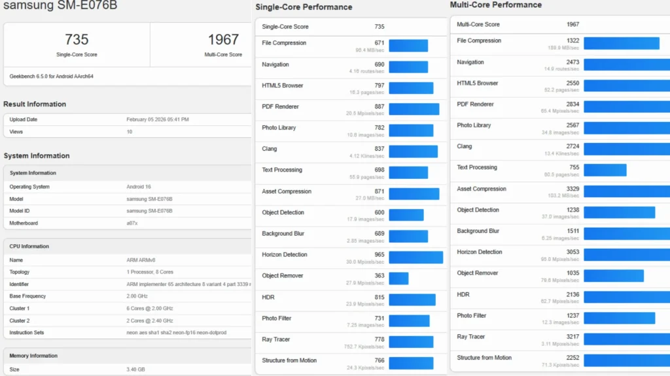Select the samsung SM-E076B device title
The height and width of the screenshot is (376, 670).
pyautogui.click(x=60, y=8)
